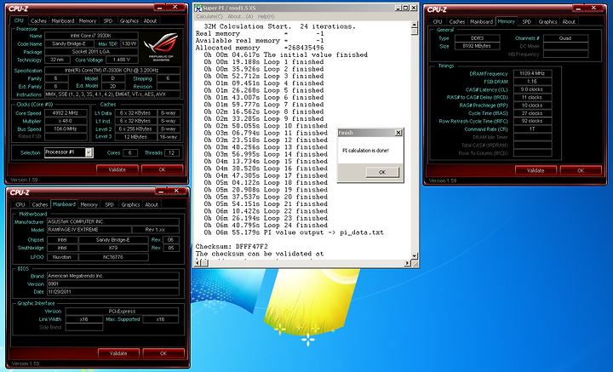Open Help menu in Super PI
Image resolution: width=613 pixels, height=372 pixels.
(266, 16)
